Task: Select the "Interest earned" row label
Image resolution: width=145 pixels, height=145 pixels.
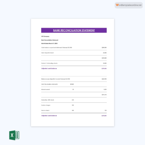Action: coord(45,89)
